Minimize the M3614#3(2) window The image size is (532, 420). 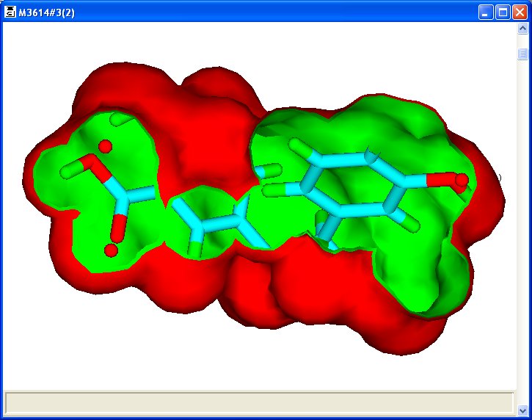tap(487, 12)
